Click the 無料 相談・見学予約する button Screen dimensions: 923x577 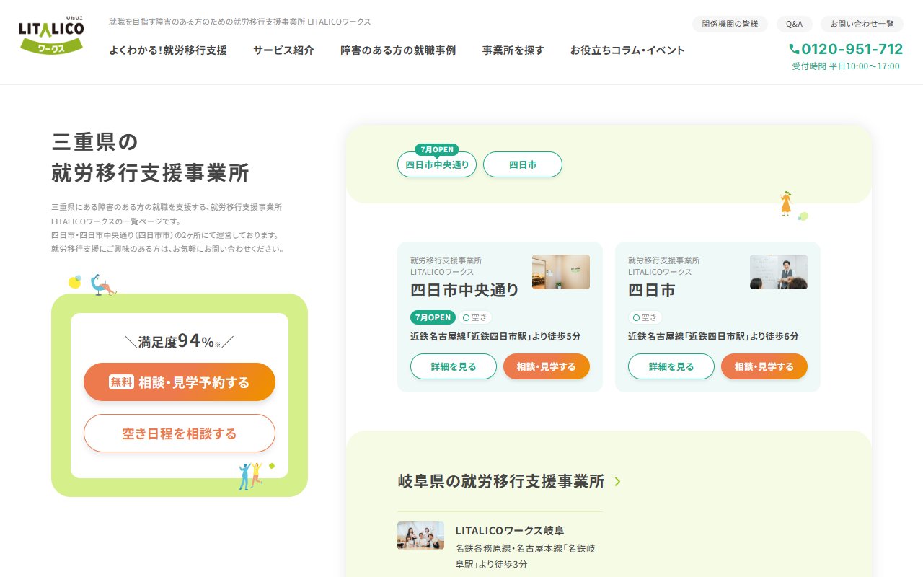(180, 382)
